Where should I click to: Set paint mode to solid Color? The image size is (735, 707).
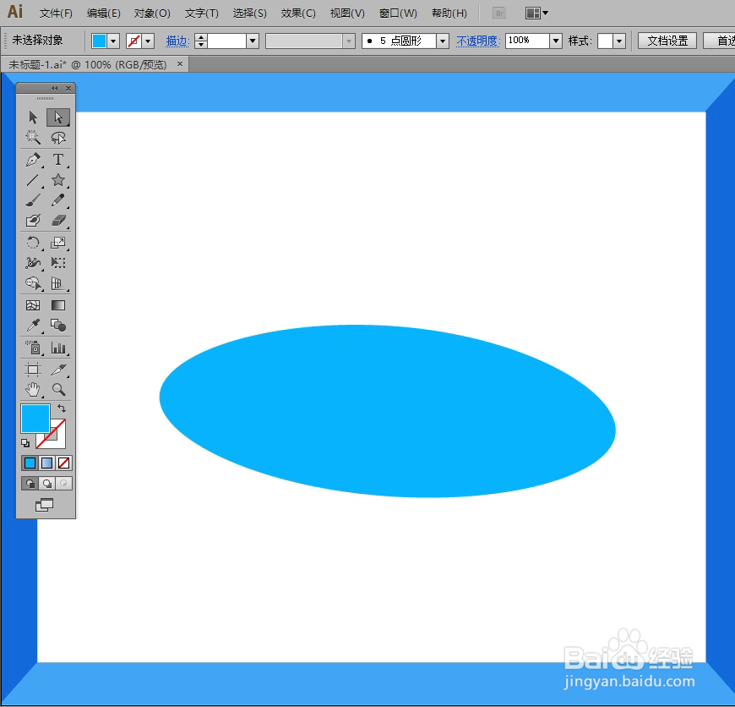30,463
